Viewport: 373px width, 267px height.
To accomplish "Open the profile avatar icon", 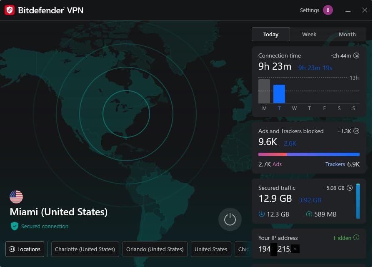I will click(x=328, y=10).
